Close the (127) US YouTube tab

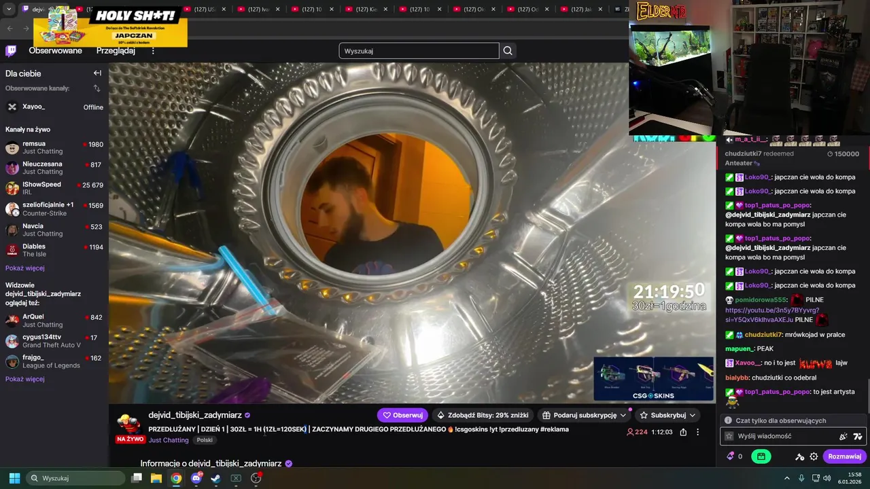[224, 10]
